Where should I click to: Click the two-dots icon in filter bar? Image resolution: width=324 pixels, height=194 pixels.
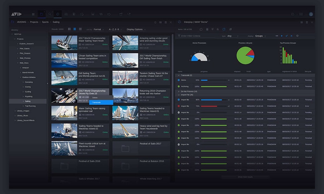tap(277, 36)
